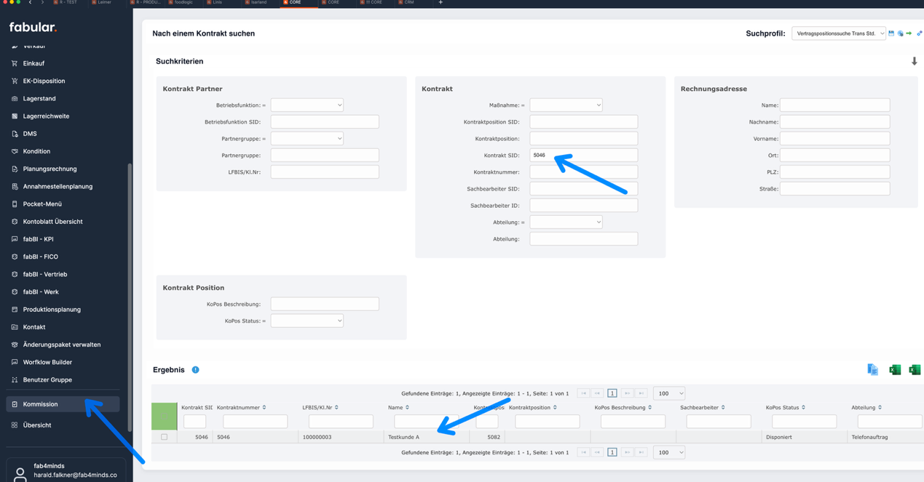The image size is (924, 482).
Task: Click the save search profile disk icon
Action: (891, 33)
